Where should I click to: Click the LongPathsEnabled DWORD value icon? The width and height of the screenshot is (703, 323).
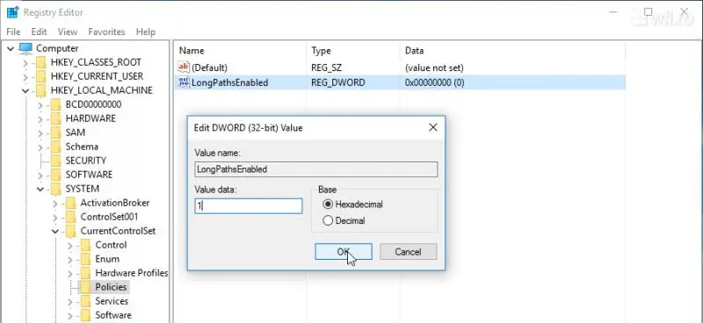pos(184,82)
